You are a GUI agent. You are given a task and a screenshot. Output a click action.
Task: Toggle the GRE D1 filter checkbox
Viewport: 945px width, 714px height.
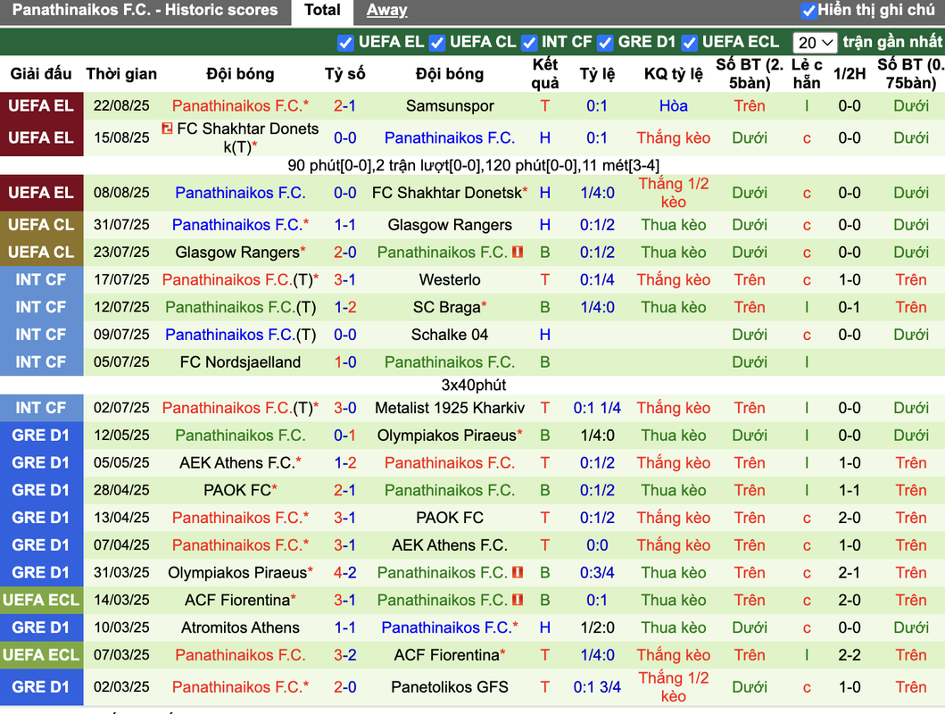[605, 43]
